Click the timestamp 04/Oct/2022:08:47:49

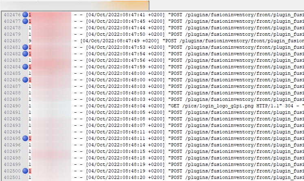pos(111,41)
